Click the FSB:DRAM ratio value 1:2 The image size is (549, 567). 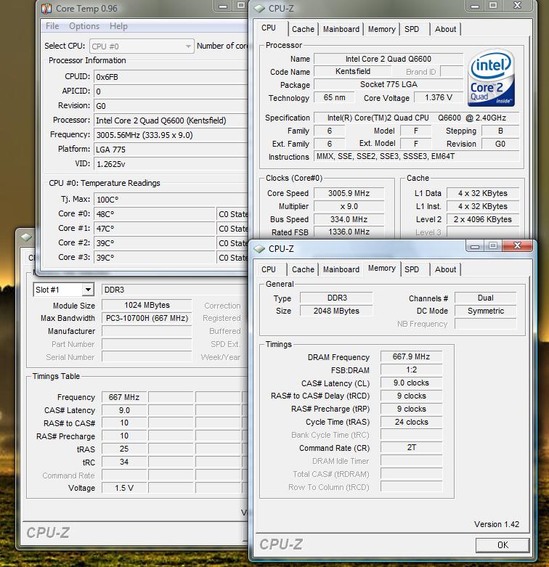(411, 370)
